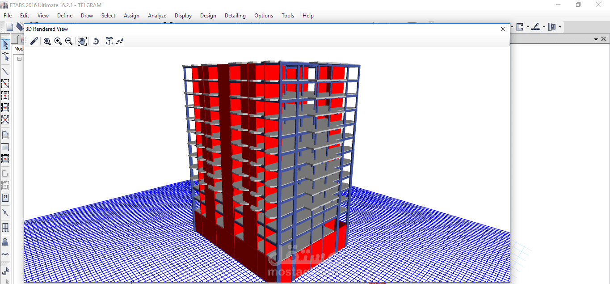Open the Assign menu
Image resolution: width=610 pixels, height=284 pixels.
(131, 16)
